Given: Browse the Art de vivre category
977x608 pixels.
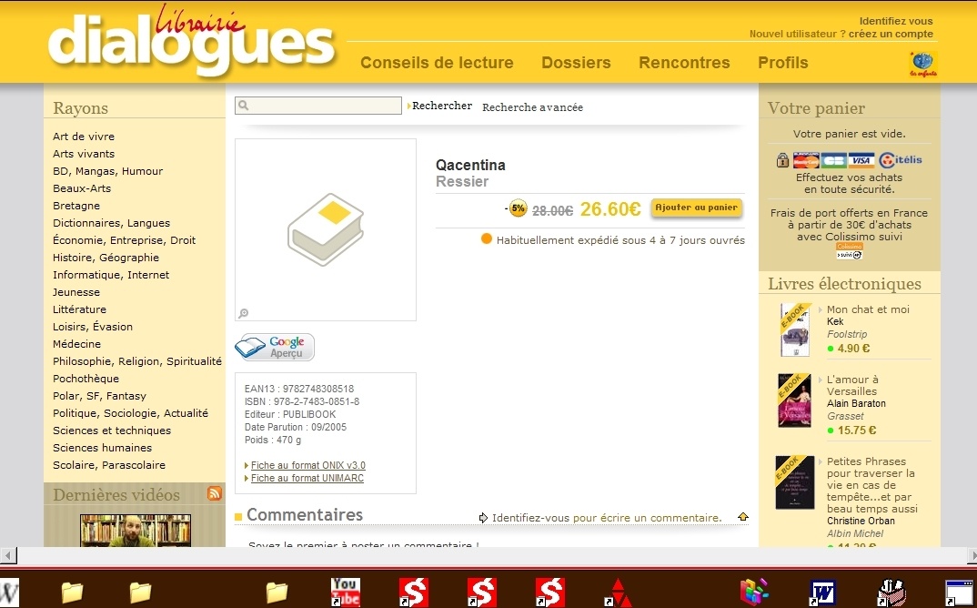Looking at the screenshot, I should [x=84, y=137].
